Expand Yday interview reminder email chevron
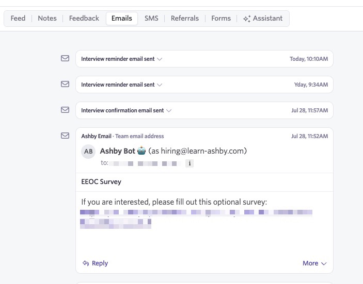363x284 pixels. pos(160,85)
